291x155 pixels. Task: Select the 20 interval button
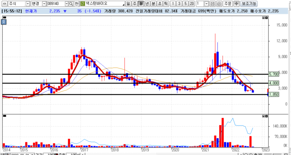192,3
